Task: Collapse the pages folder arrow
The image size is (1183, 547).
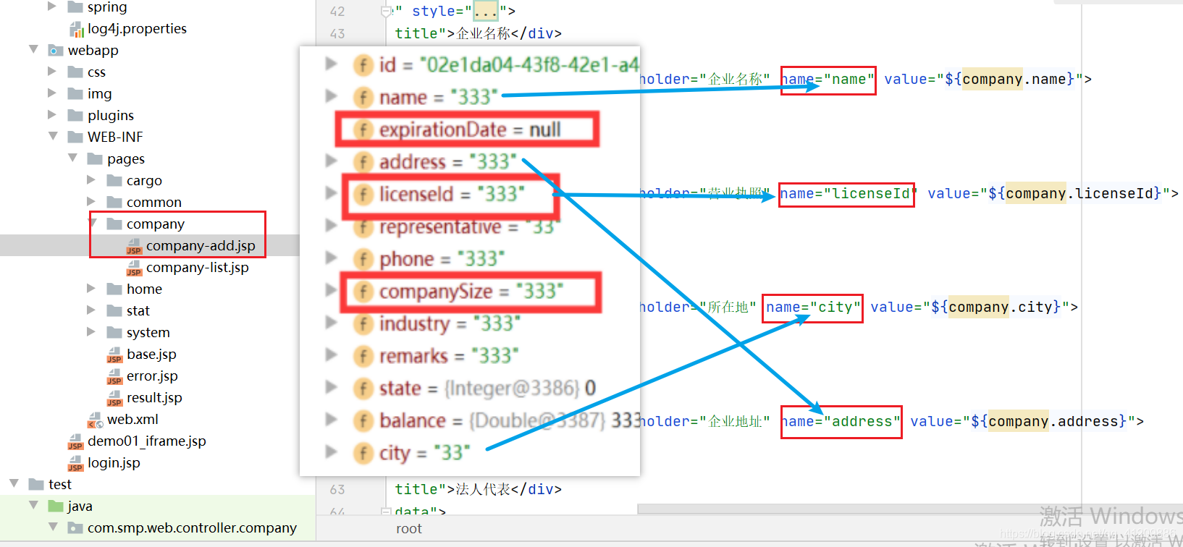Action: point(72,158)
